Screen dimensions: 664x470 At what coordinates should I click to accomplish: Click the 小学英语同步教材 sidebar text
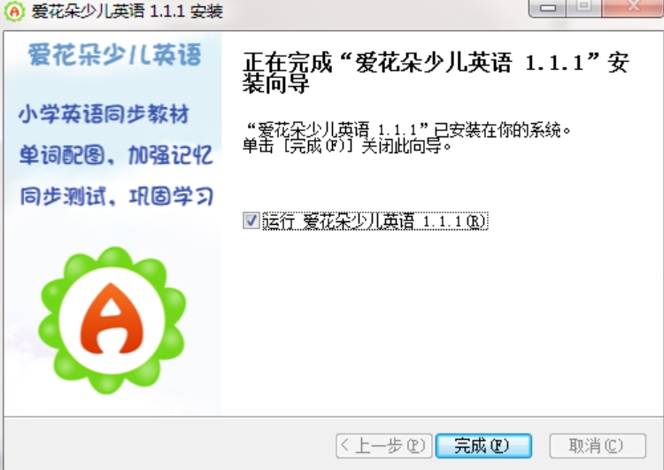pyautogui.click(x=104, y=114)
